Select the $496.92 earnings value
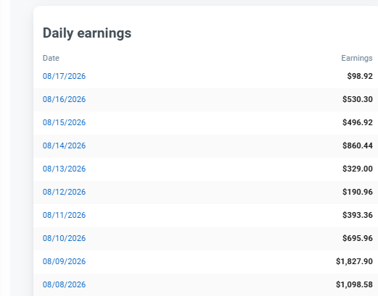The width and height of the screenshot is (378, 296). coord(358,122)
